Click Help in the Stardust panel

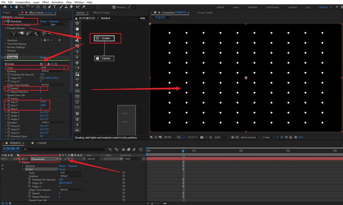point(142,18)
